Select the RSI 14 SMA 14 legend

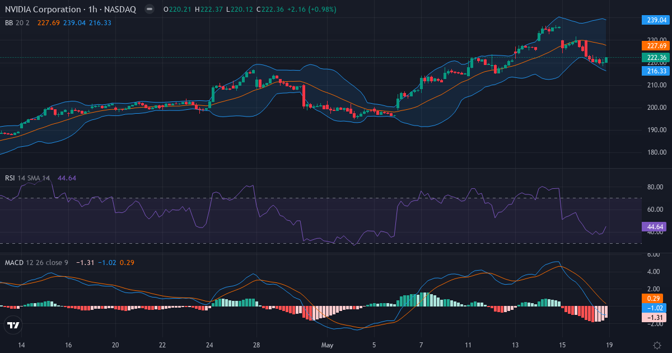pos(27,178)
